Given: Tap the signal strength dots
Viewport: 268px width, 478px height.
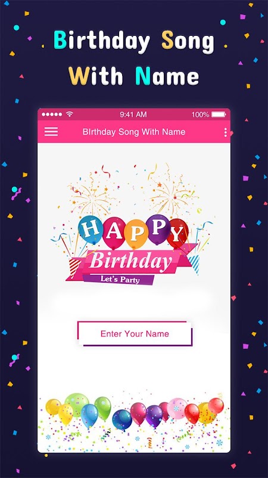Looking at the screenshot, I should click(x=52, y=115).
